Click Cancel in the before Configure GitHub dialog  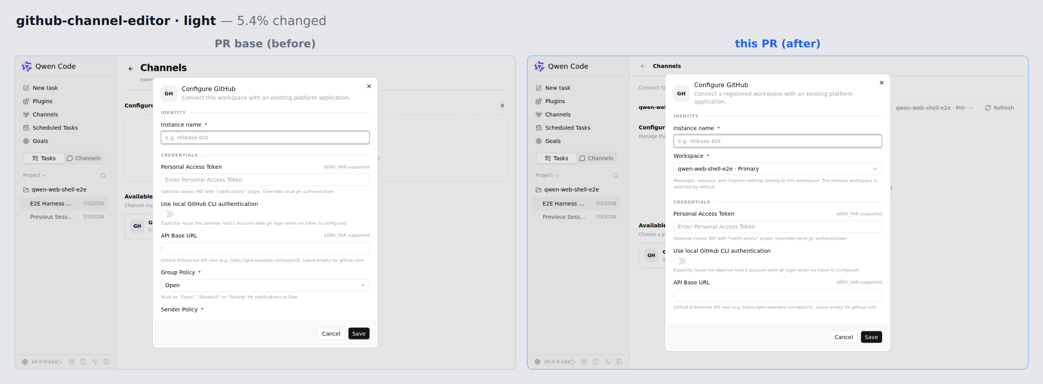pos(331,334)
